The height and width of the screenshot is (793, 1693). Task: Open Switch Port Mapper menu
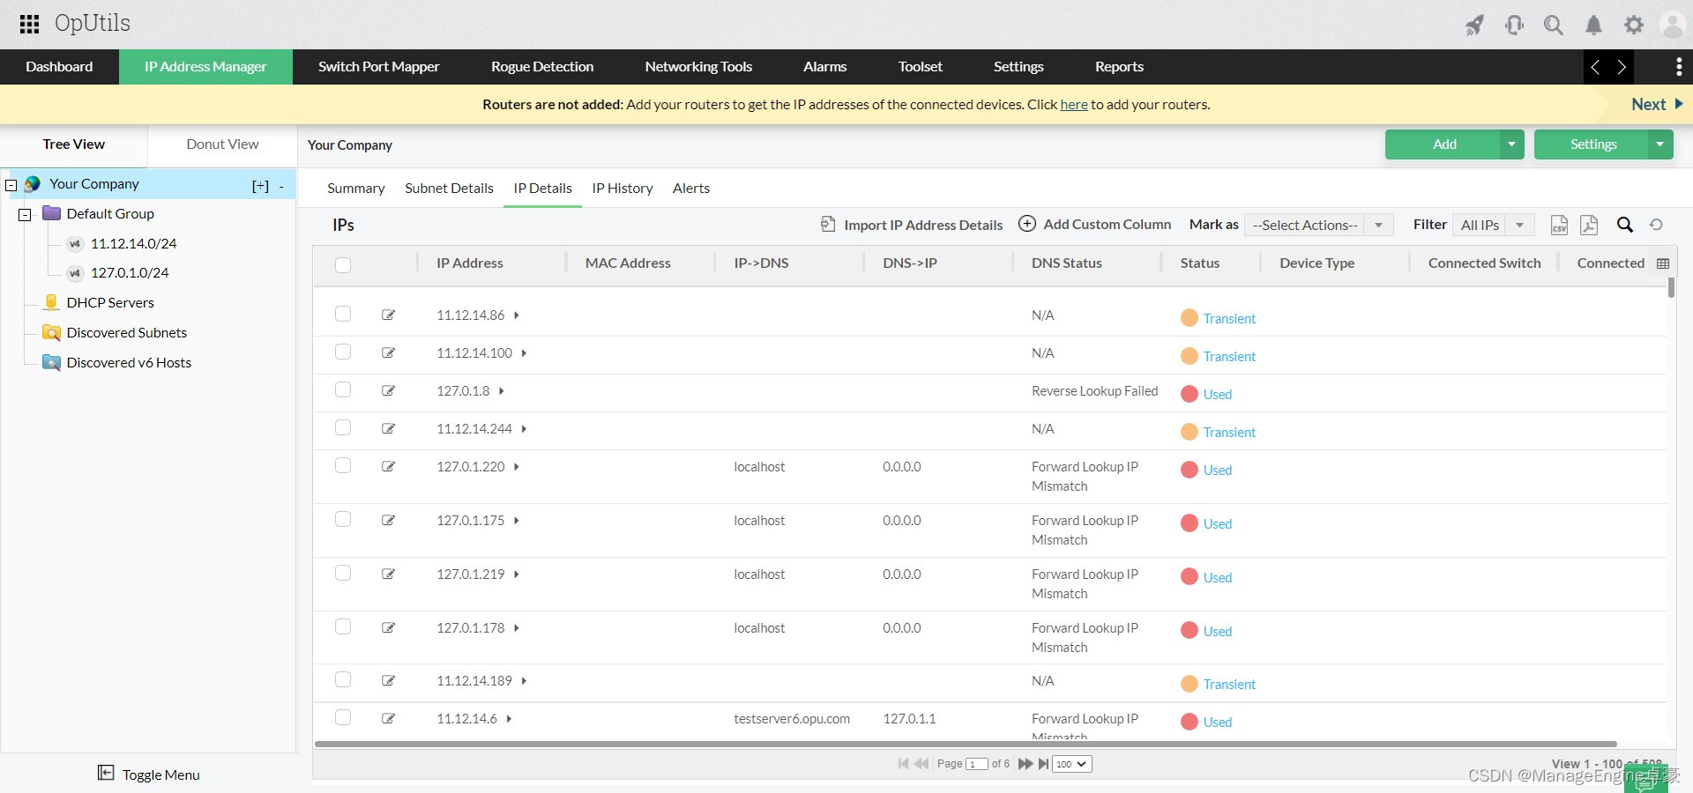pos(378,67)
